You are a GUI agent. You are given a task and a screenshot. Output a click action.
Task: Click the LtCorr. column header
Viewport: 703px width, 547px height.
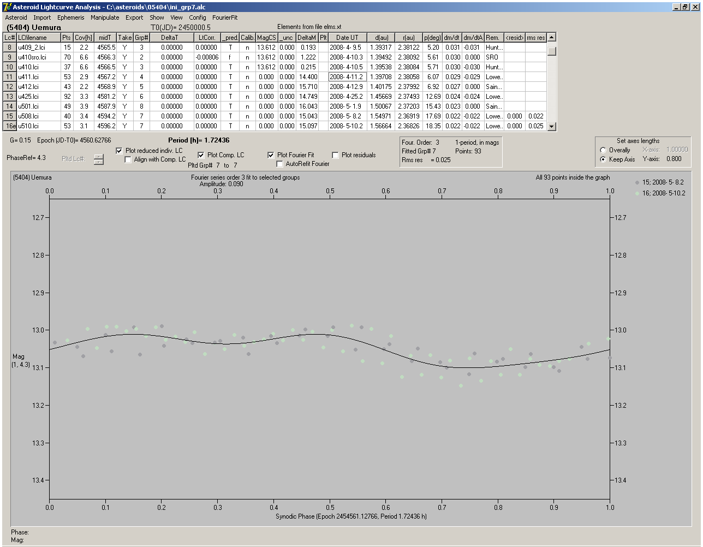207,38
